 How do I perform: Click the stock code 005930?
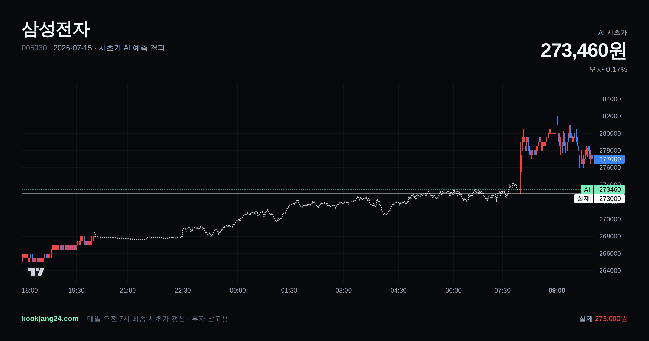[x=34, y=48]
